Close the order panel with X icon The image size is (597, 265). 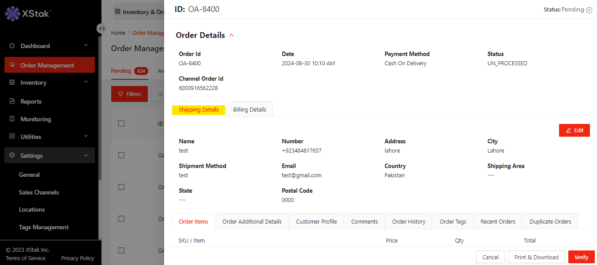pos(589,10)
